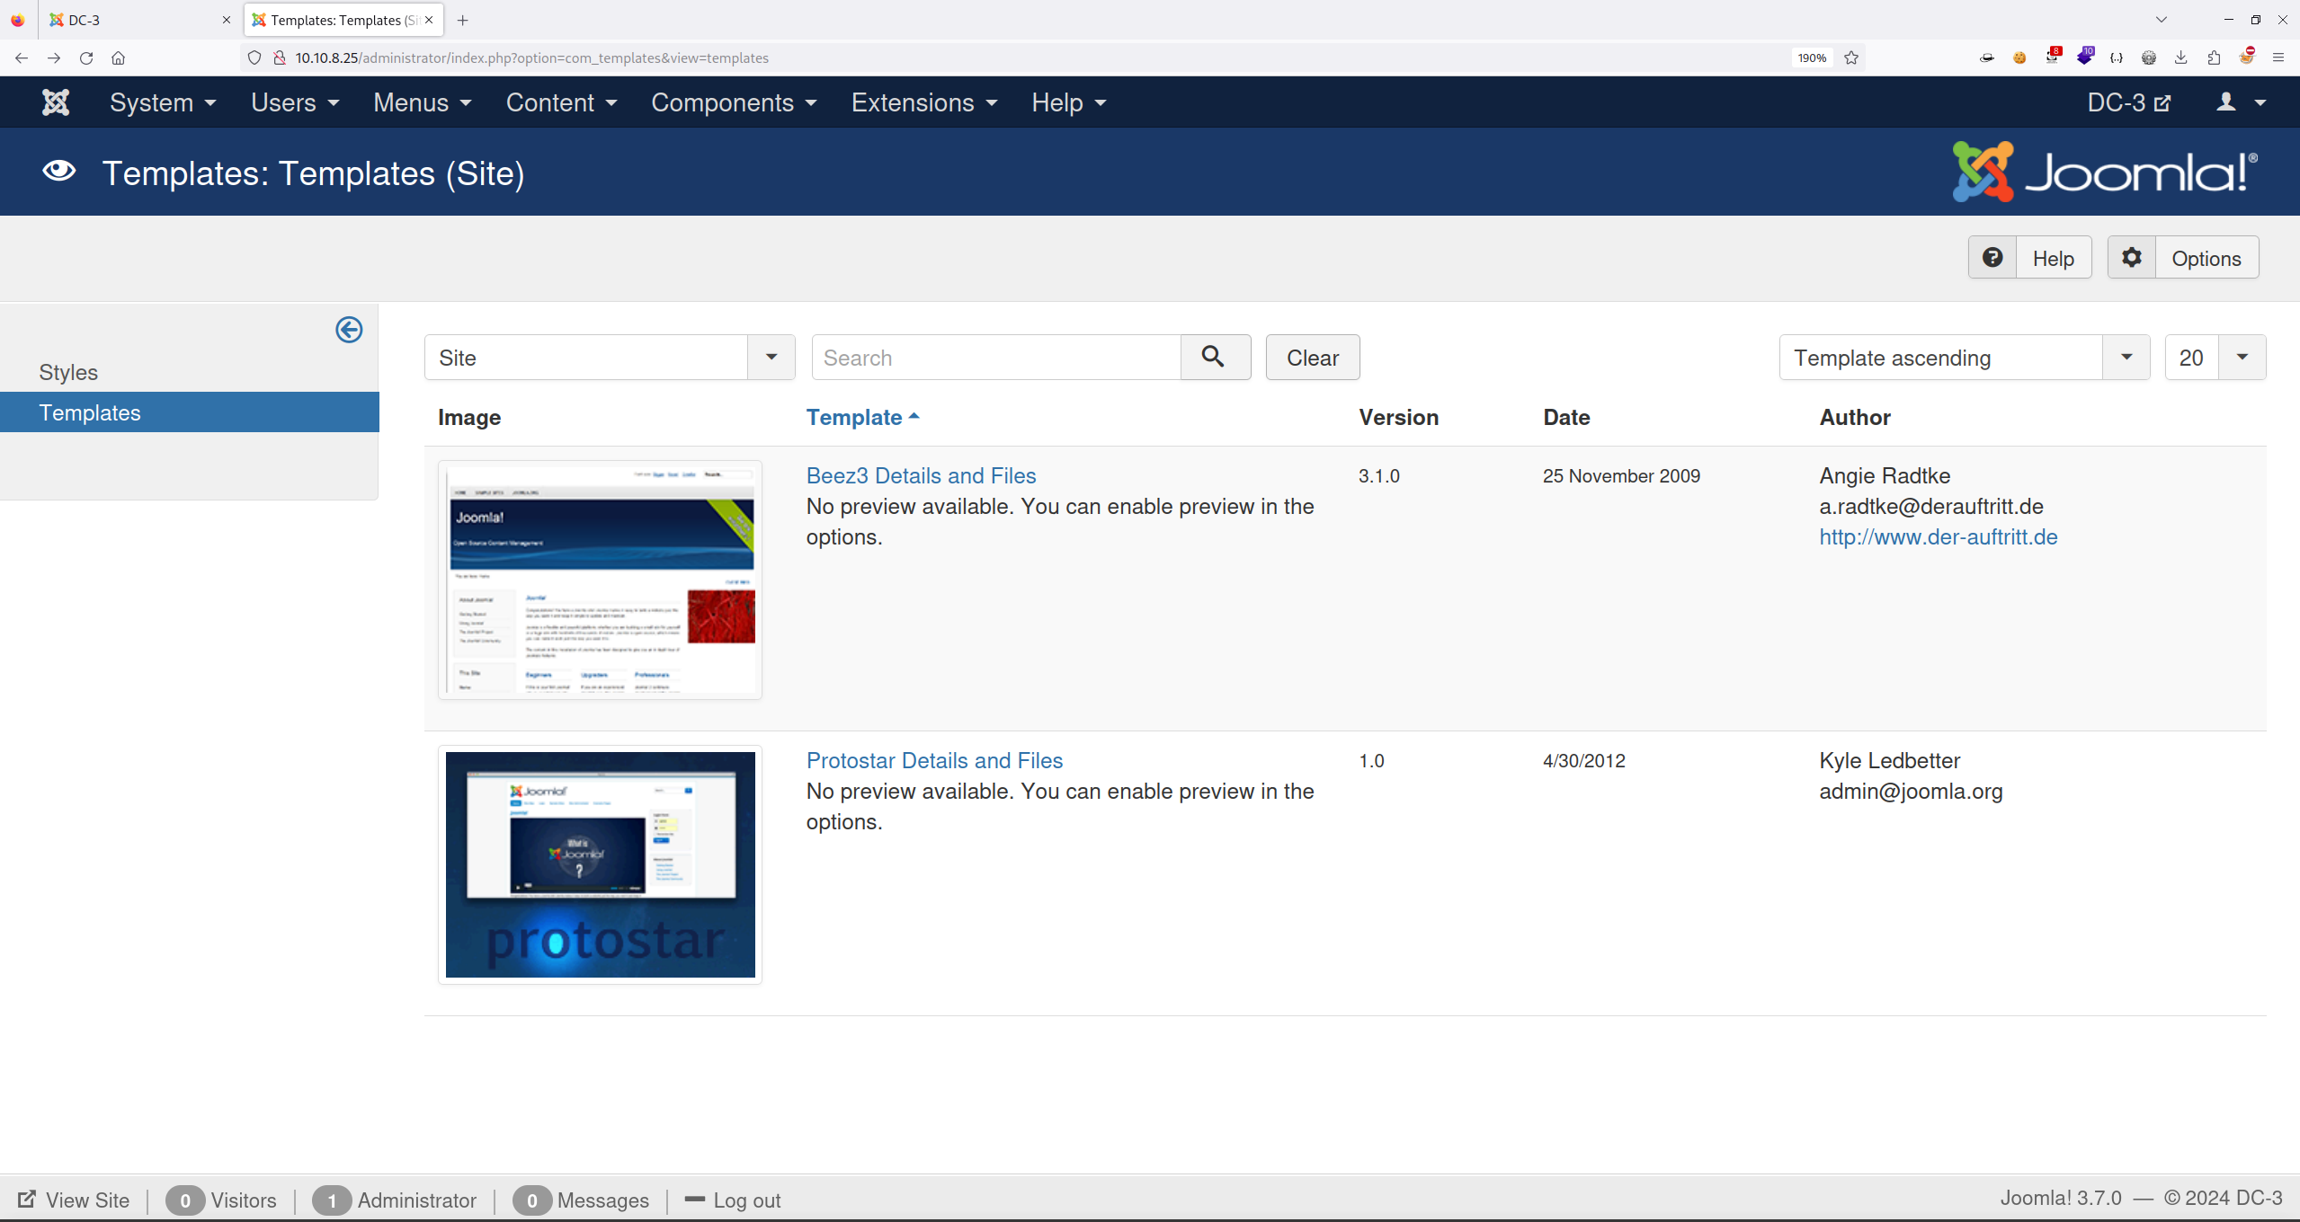Open the System dropdown menu
Screen dimensions: 2300x1222
pyautogui.click(x=163, y=102)
